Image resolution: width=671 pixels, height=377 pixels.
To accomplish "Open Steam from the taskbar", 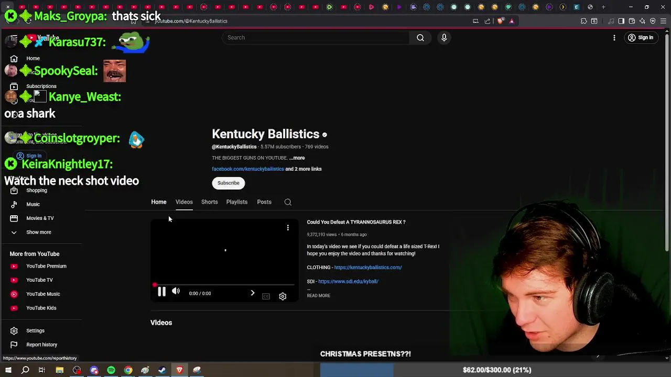I will point(163,370).
